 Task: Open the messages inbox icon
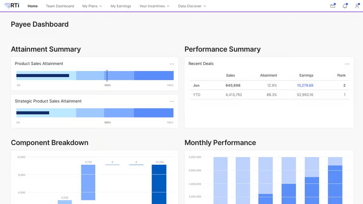(x=332, y=6)
